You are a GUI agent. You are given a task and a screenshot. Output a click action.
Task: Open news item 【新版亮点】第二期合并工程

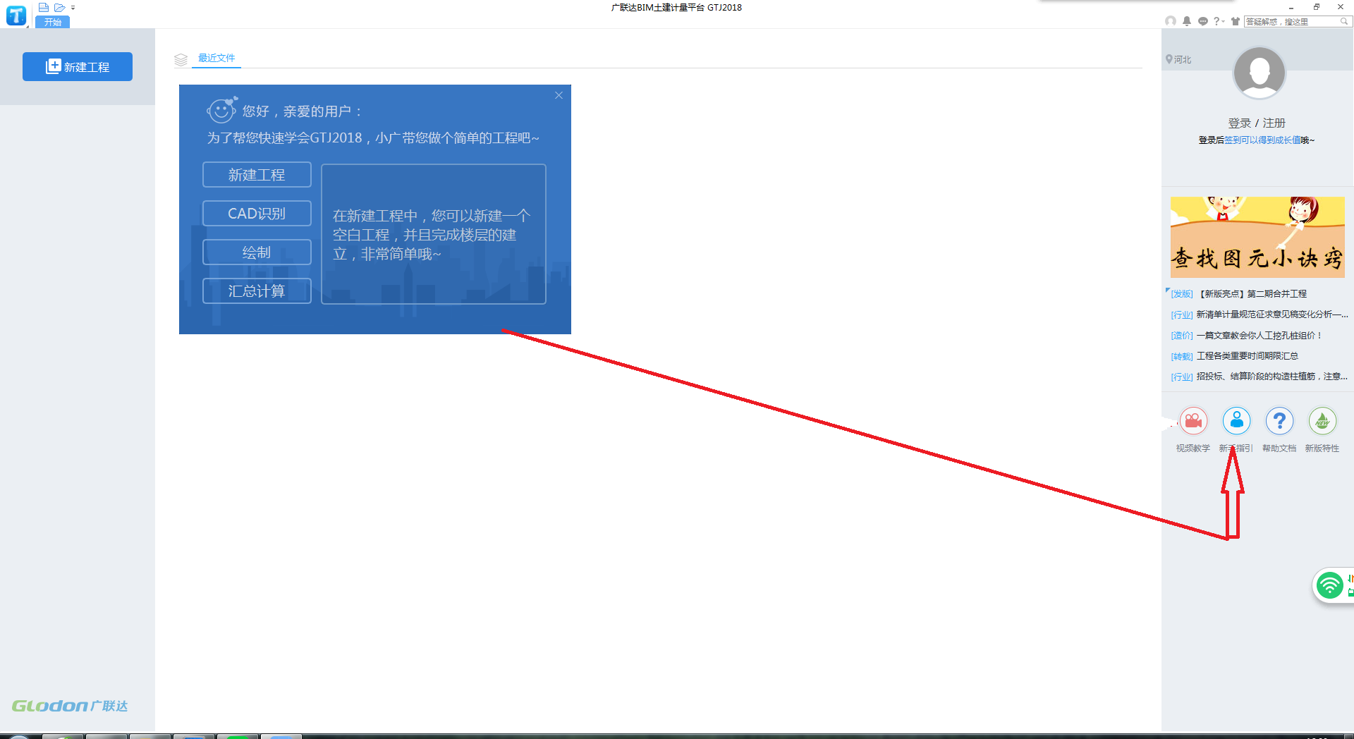tap(1252, 294)
